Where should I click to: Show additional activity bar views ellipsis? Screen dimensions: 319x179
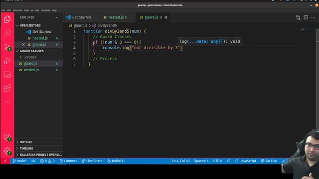(x=7, y=101)
